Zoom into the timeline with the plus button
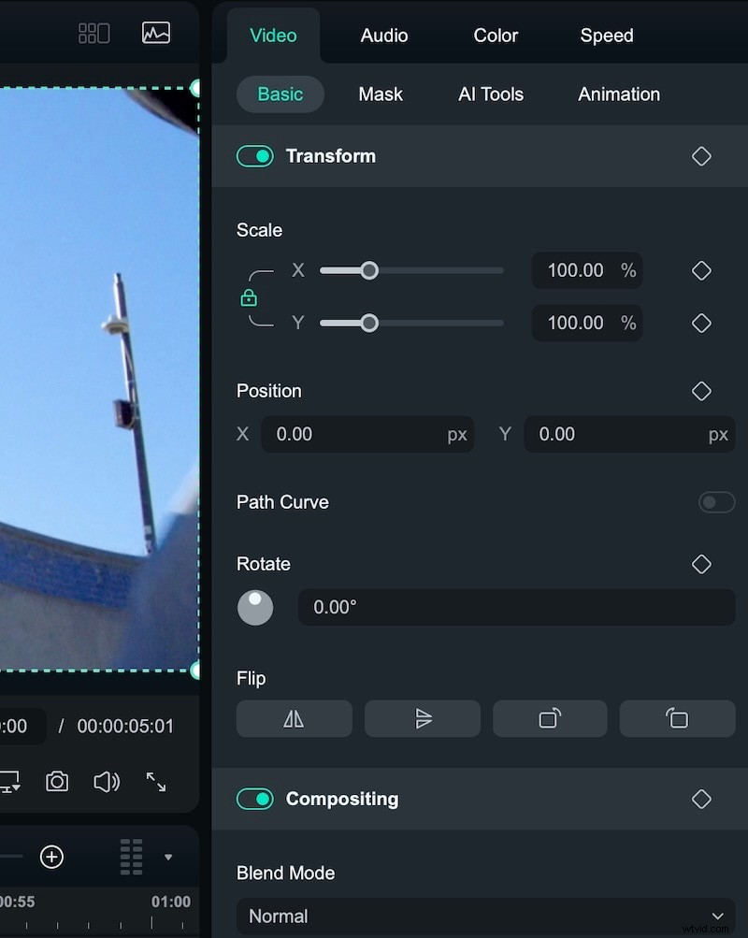This screenshot has height=938, width=748. [51, 857]
